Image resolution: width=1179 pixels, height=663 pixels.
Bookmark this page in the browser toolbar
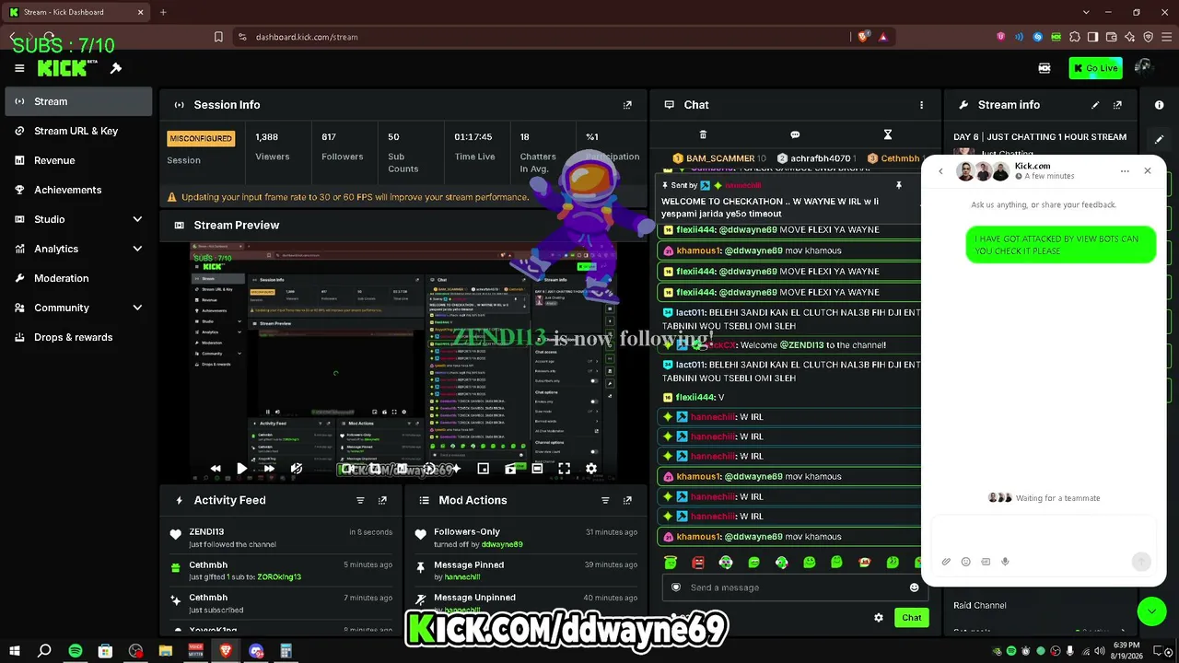coord(218,37)
